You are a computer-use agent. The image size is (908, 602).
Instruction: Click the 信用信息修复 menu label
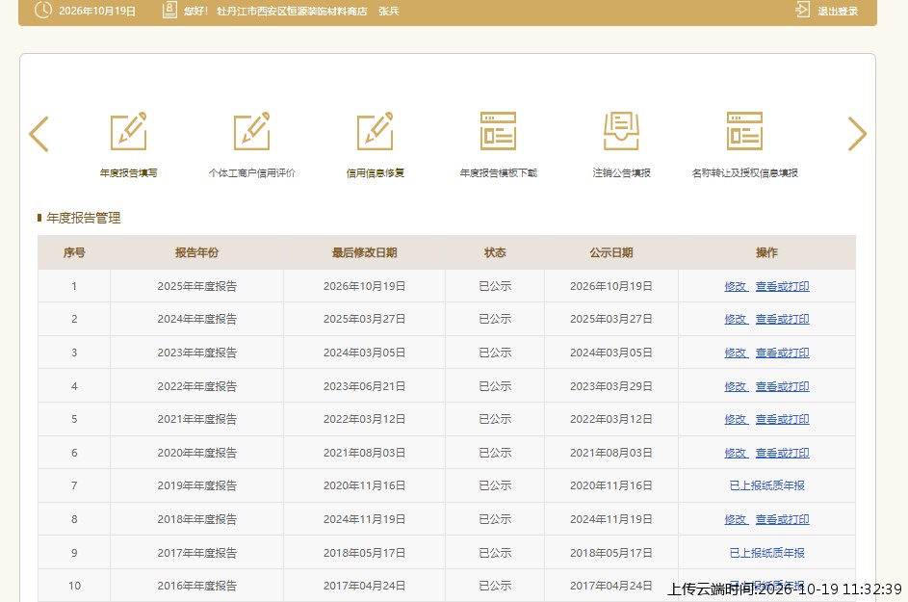point(376,173)
